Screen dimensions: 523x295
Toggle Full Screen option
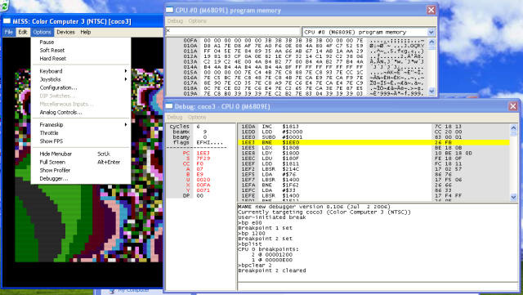pyautogui.click(x=80, y=162)
